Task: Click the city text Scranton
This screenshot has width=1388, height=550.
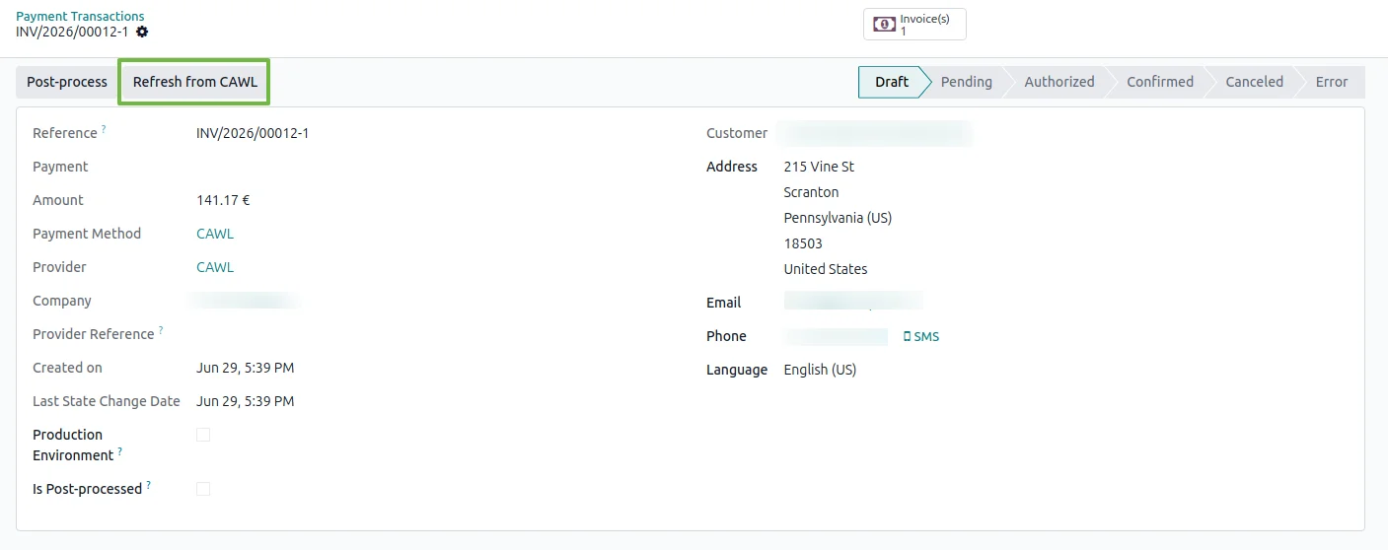Action: tap(811, 192)
